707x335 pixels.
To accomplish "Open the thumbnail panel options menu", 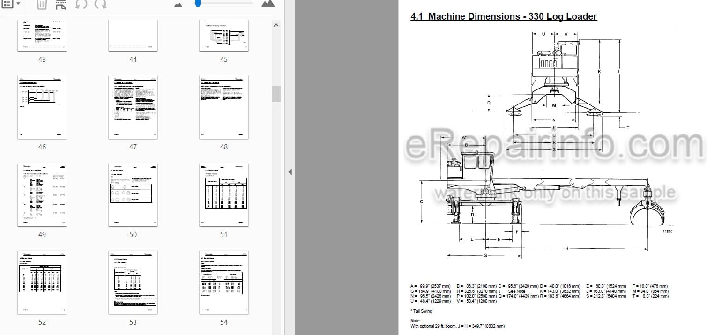I will [10, 4].
